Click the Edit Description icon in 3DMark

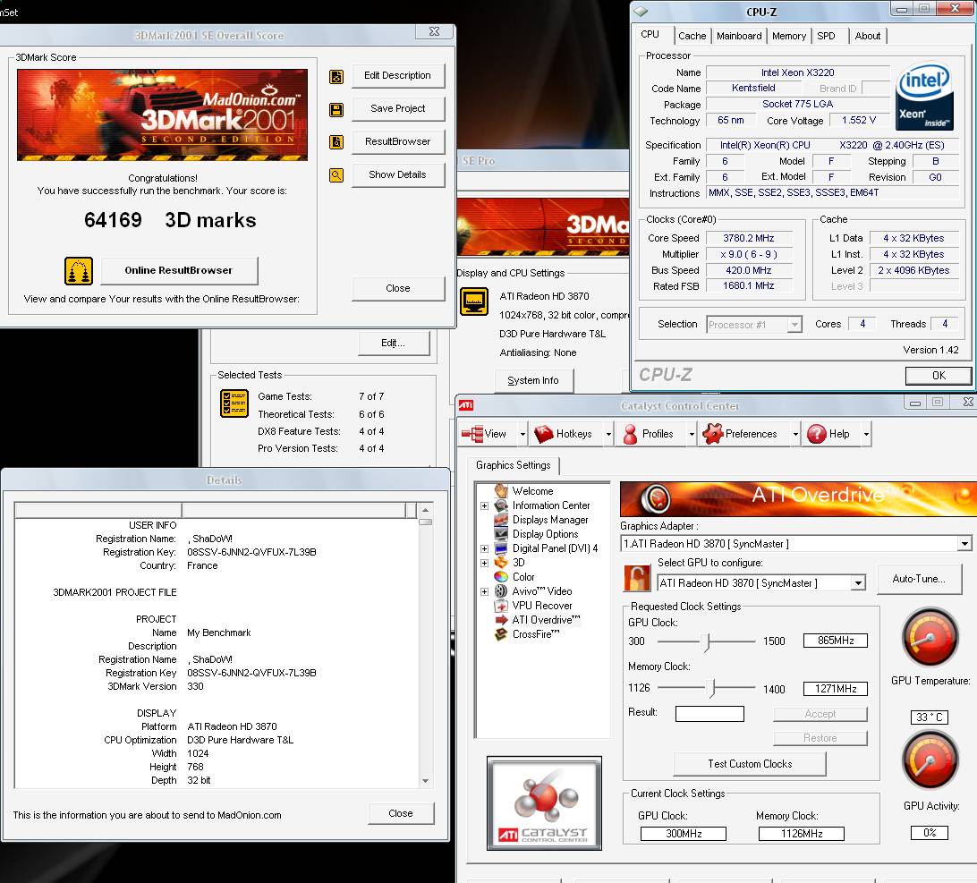tap(336, 77)
